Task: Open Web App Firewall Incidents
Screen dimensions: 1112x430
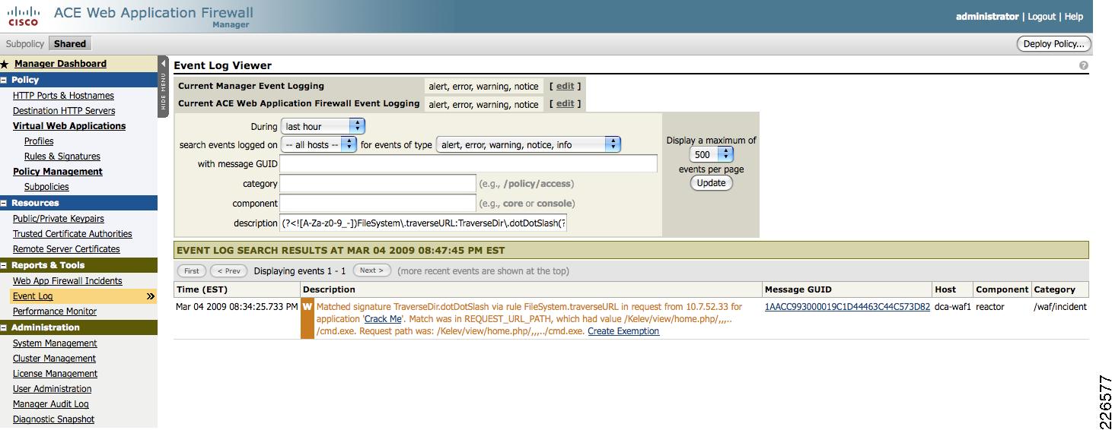Action: 68,281
